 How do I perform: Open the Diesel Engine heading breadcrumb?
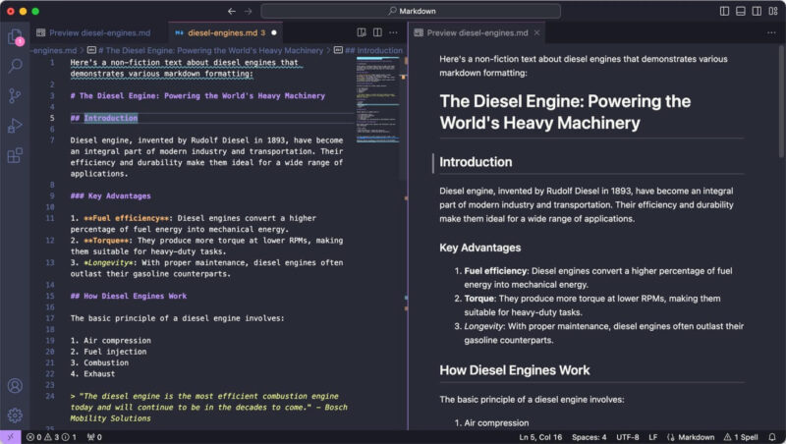point(205,50)
